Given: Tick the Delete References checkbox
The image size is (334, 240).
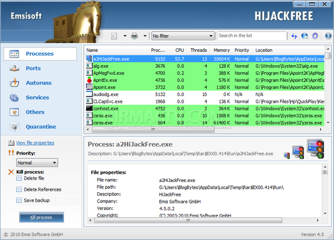Looking at the screenshot, I should point(19,189).
